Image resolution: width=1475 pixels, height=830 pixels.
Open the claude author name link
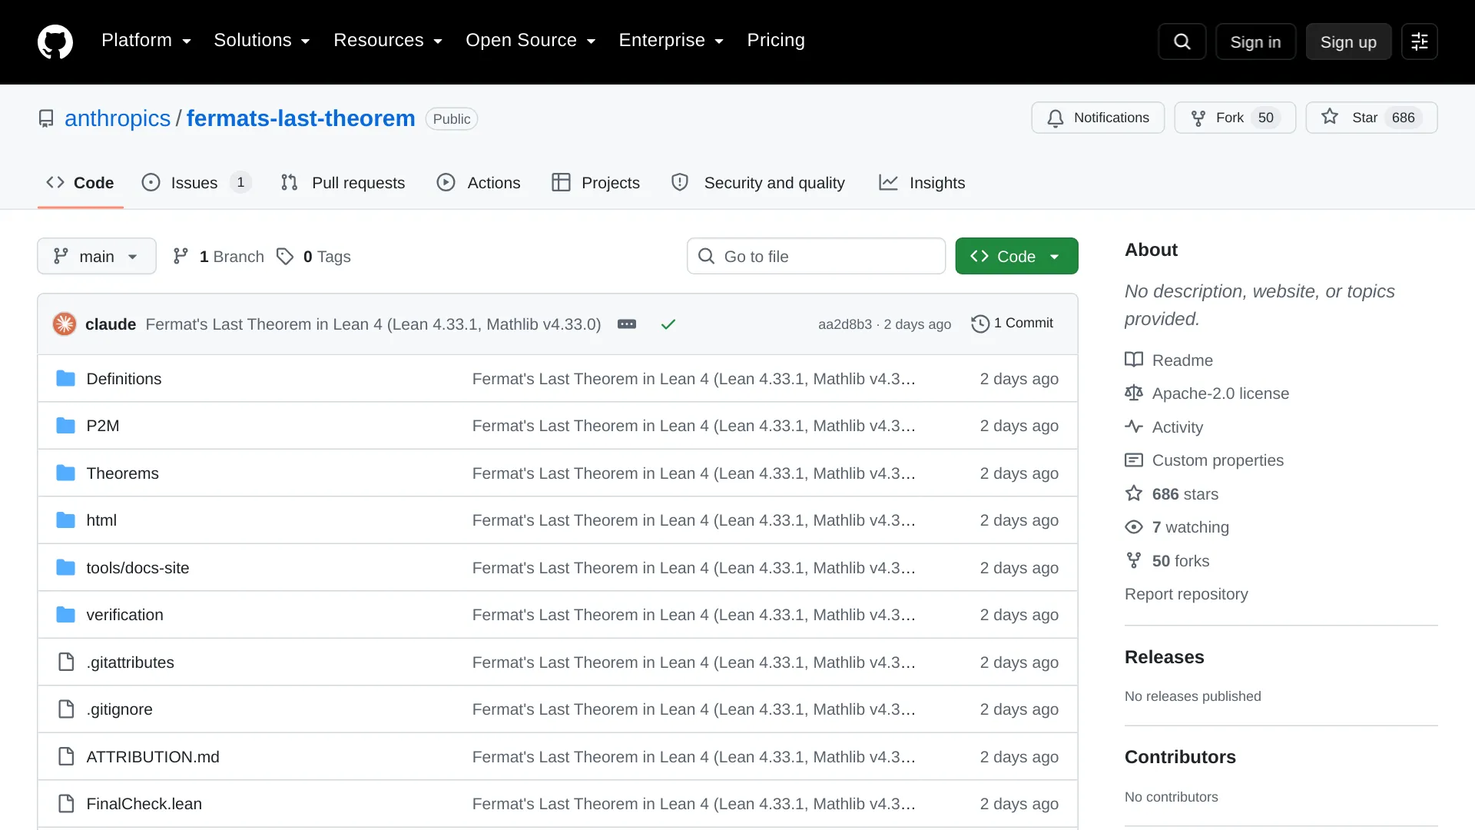[111, 324]
